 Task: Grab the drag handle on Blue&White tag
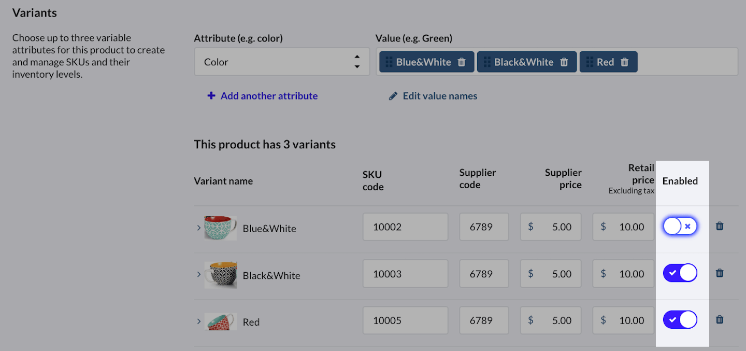point(389,62)
